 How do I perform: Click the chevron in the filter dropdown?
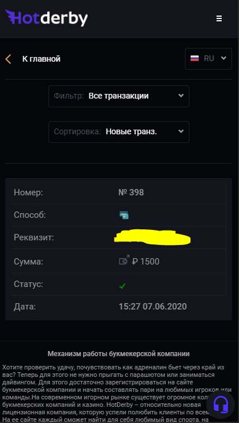[181, 96]
